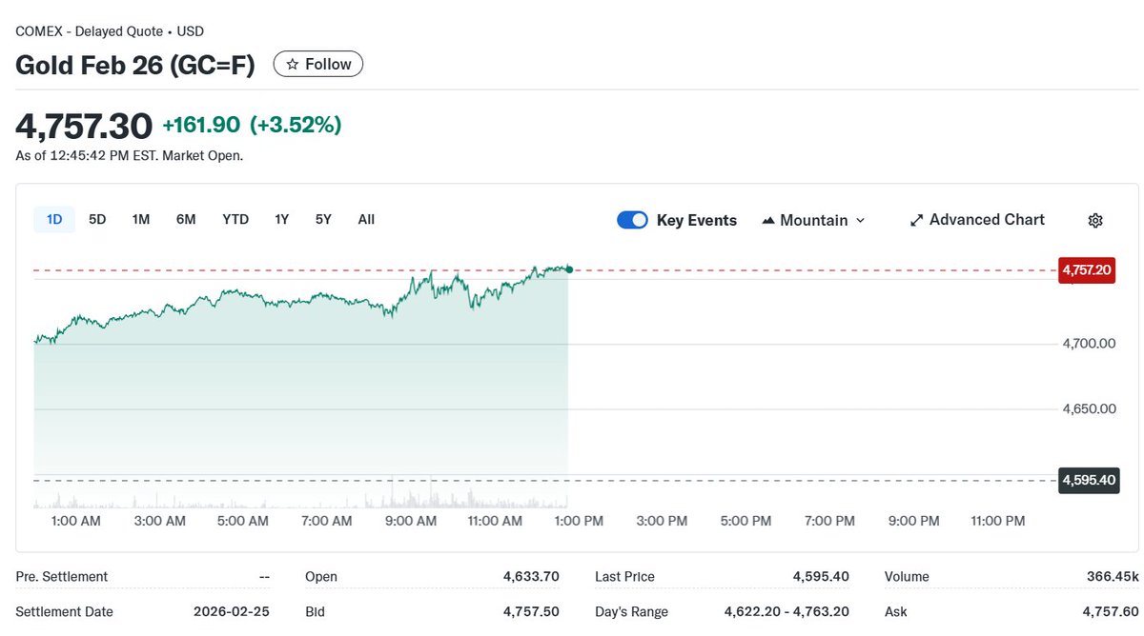1144x636 pixels.
Task: Click the Last Price value 4,595.40
Action: (x=821, y=577)
